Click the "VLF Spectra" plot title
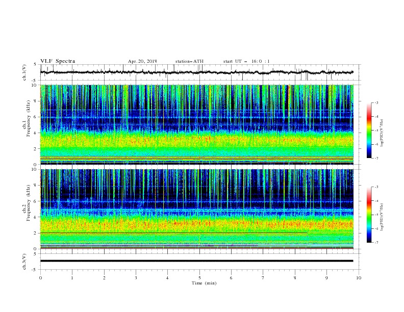 [x=58, y=61]
